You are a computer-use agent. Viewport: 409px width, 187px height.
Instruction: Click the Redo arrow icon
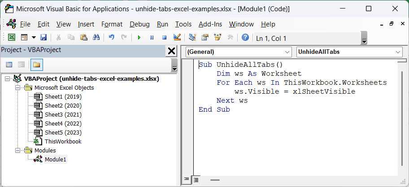[x=124, y=38]
